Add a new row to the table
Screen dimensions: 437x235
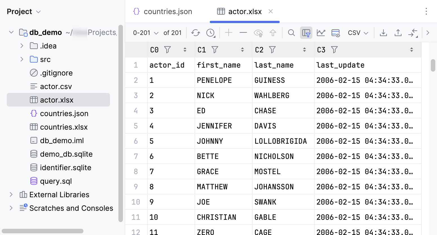pos(228,33)
